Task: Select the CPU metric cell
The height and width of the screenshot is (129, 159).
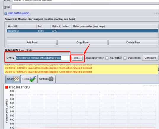Action: 61,31
